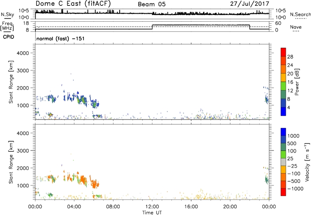
Task: Click the 'Beam 05' label
Action: tap(152, 4)
